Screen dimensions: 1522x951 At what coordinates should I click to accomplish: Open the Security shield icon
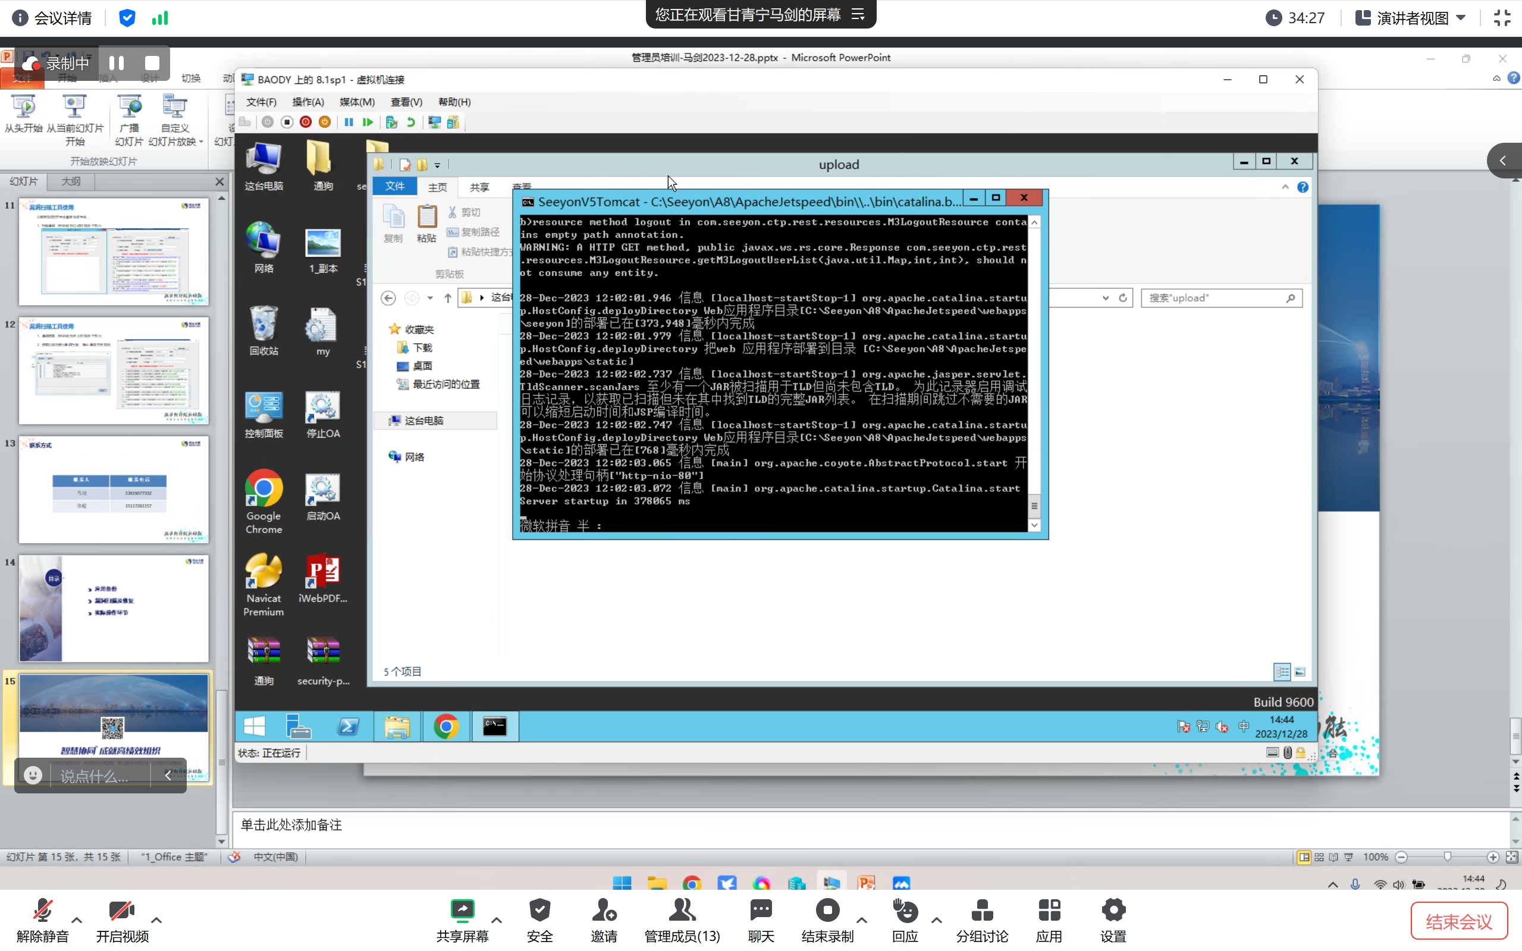[539, 911]
